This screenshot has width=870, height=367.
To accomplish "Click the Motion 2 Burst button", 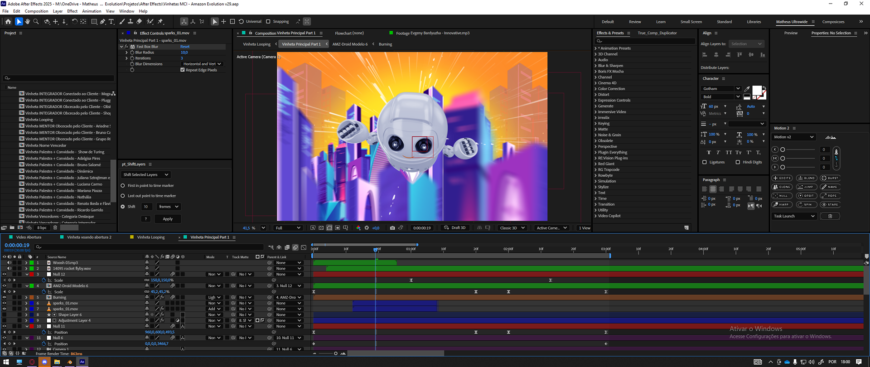I will [830, 178].
